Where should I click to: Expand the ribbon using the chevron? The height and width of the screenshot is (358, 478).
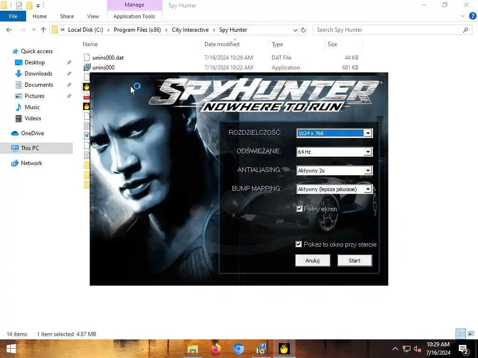click(x=463, y=16)
